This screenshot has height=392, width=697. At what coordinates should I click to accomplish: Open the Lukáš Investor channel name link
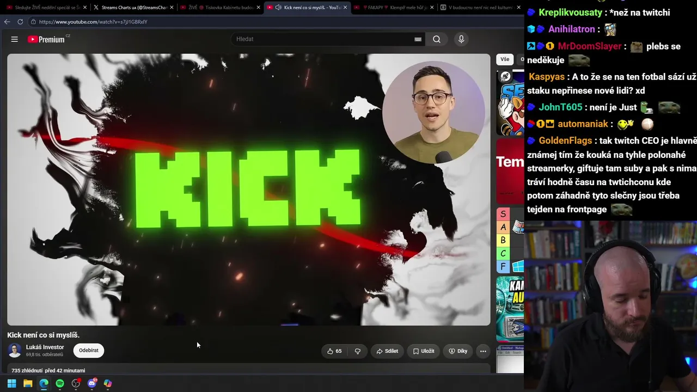tap(45, 347)
